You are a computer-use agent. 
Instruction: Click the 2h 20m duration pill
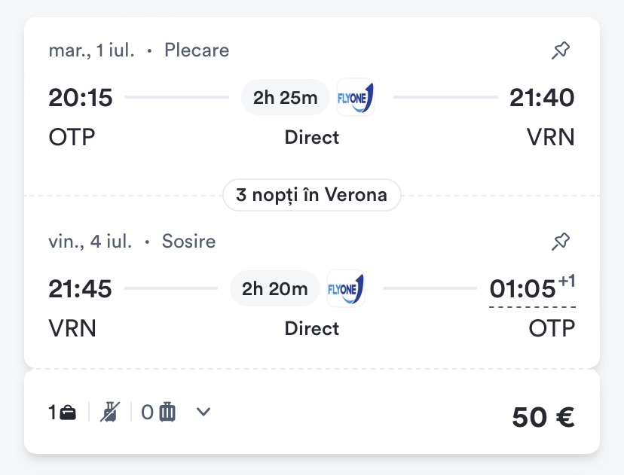(274, 289)
